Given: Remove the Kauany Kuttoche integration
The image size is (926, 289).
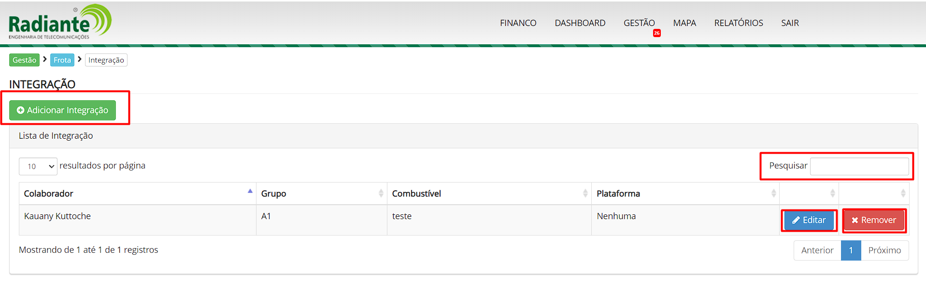Looking at the screenshot, I should 873,220.
